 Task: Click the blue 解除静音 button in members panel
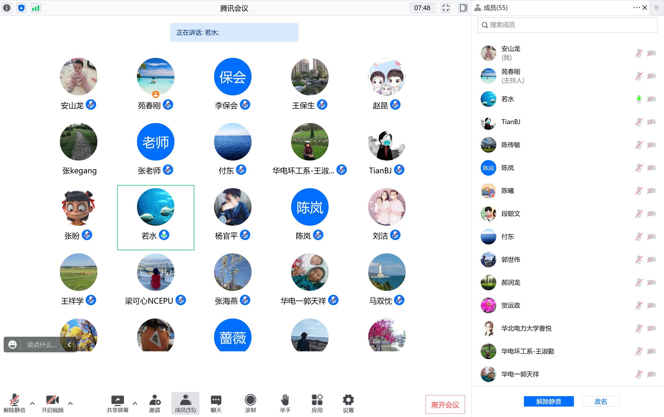(549, 401)
